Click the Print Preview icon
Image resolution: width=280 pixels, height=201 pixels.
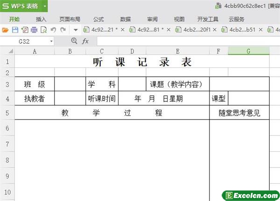(43, 30)
